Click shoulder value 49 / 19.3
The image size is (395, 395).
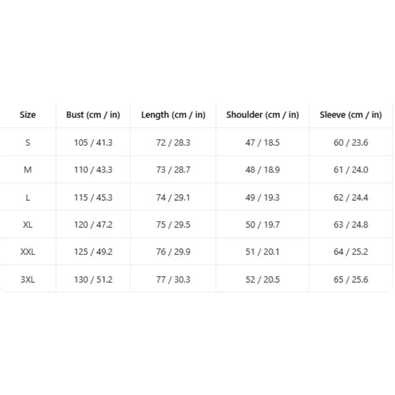263,197
